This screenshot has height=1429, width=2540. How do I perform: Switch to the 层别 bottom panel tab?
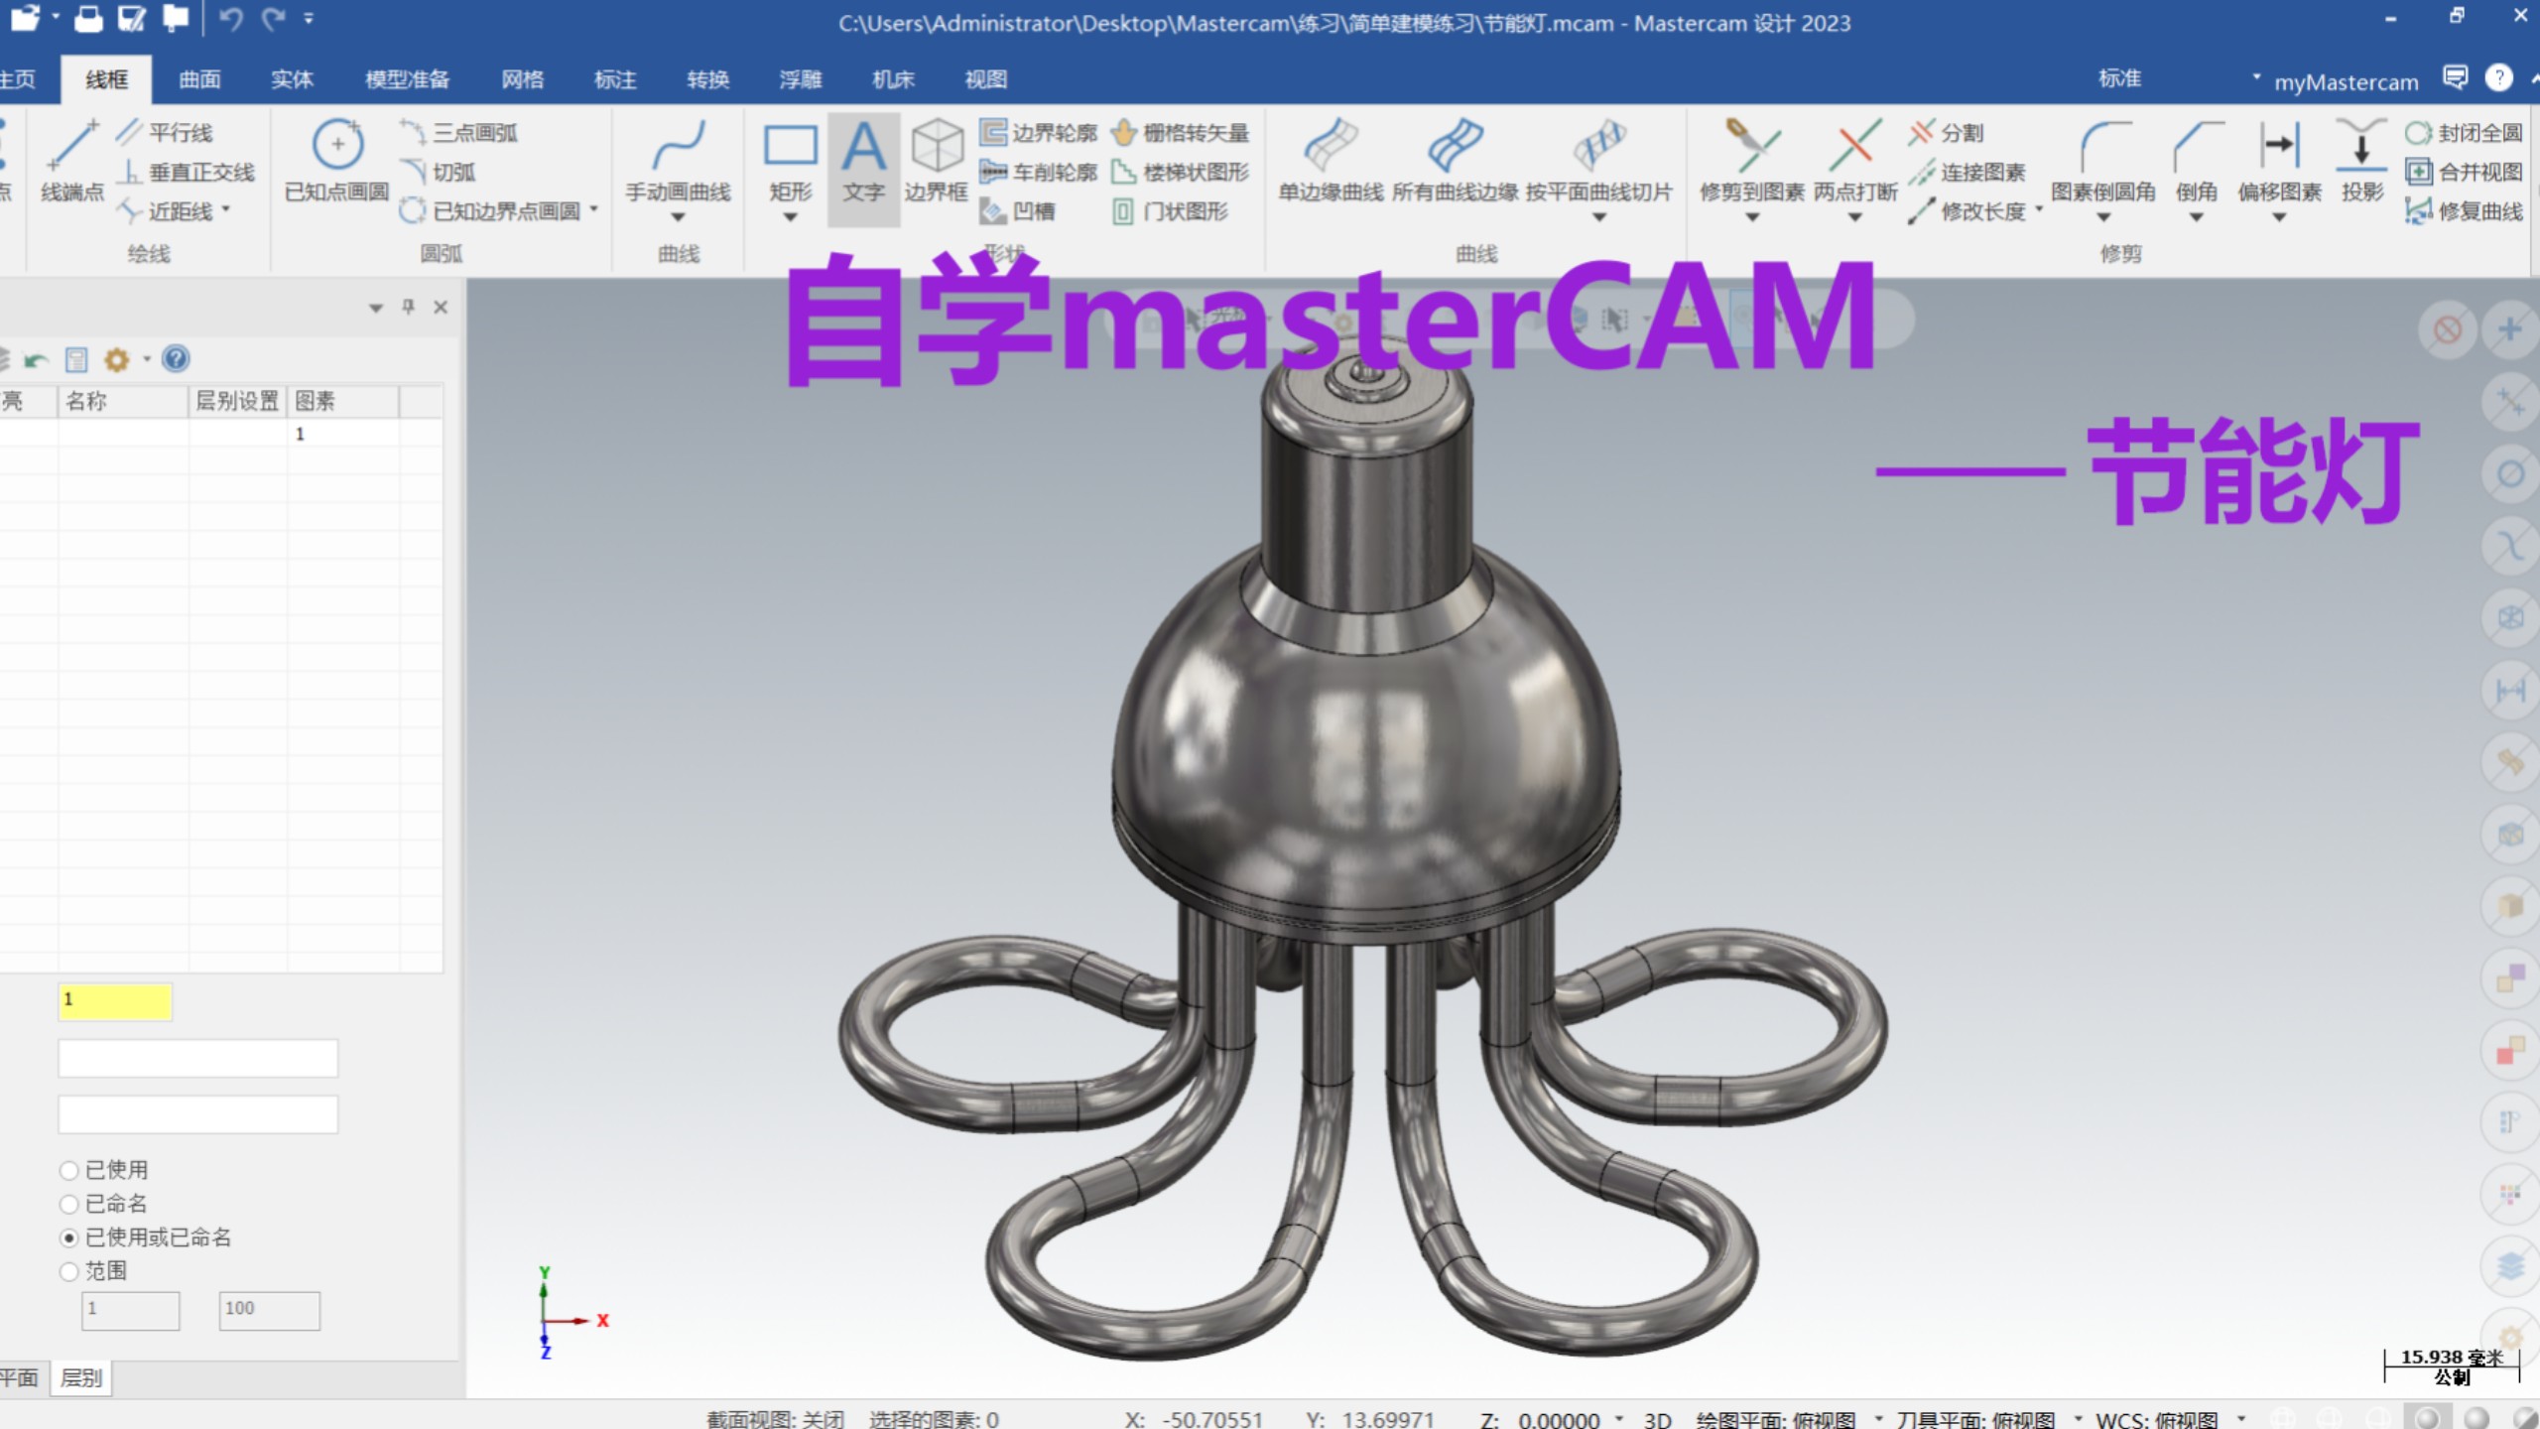click(80, 1377)
